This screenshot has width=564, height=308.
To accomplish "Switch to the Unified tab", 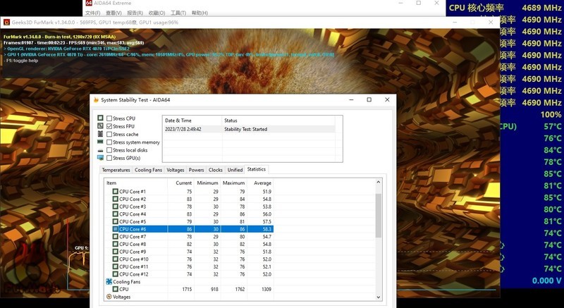I will (235, 170).
